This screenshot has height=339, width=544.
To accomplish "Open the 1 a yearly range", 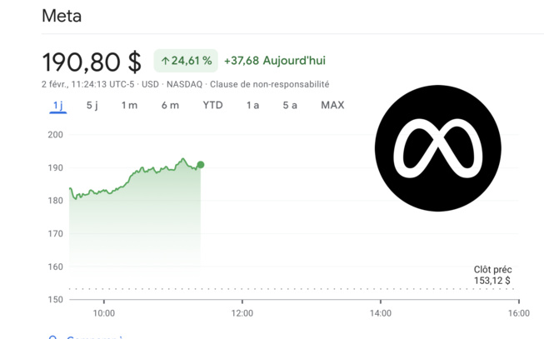I will pyautogui.click(x=252, y=105).
